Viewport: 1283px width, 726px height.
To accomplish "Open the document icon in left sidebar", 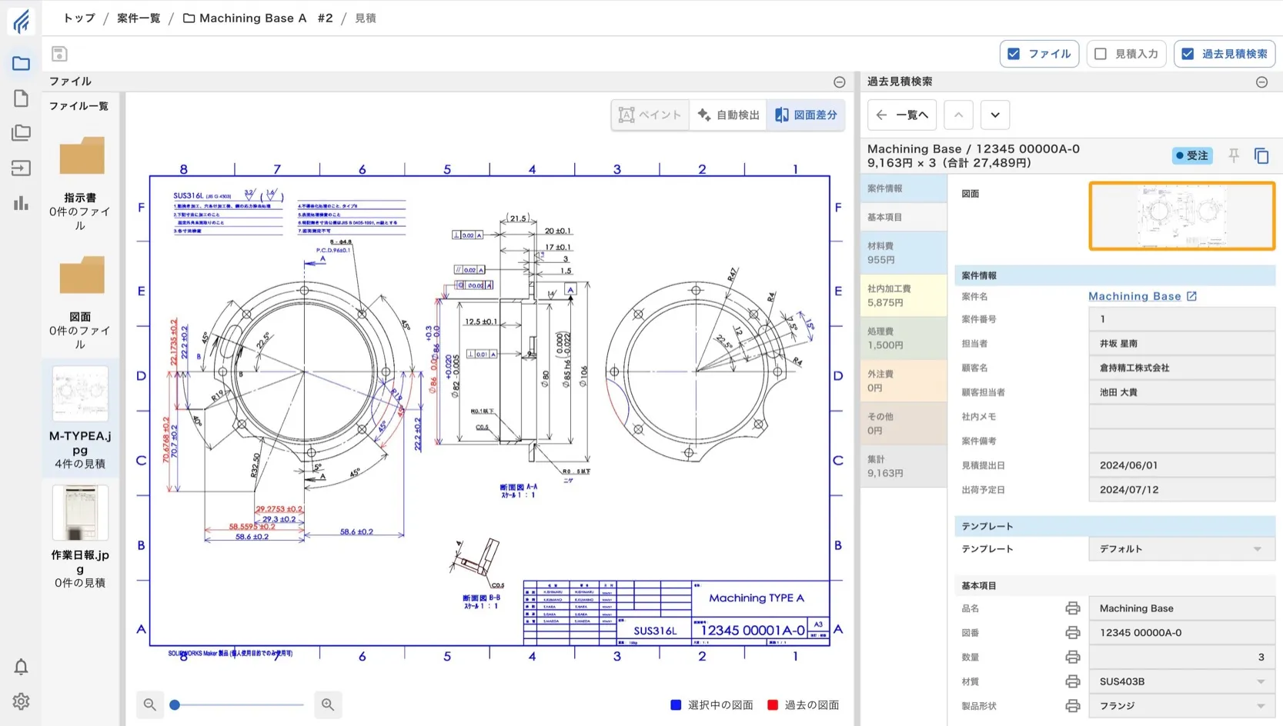I will (x=21, y=98).
